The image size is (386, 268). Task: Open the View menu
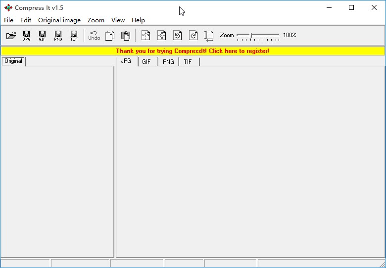click(118, 20)
